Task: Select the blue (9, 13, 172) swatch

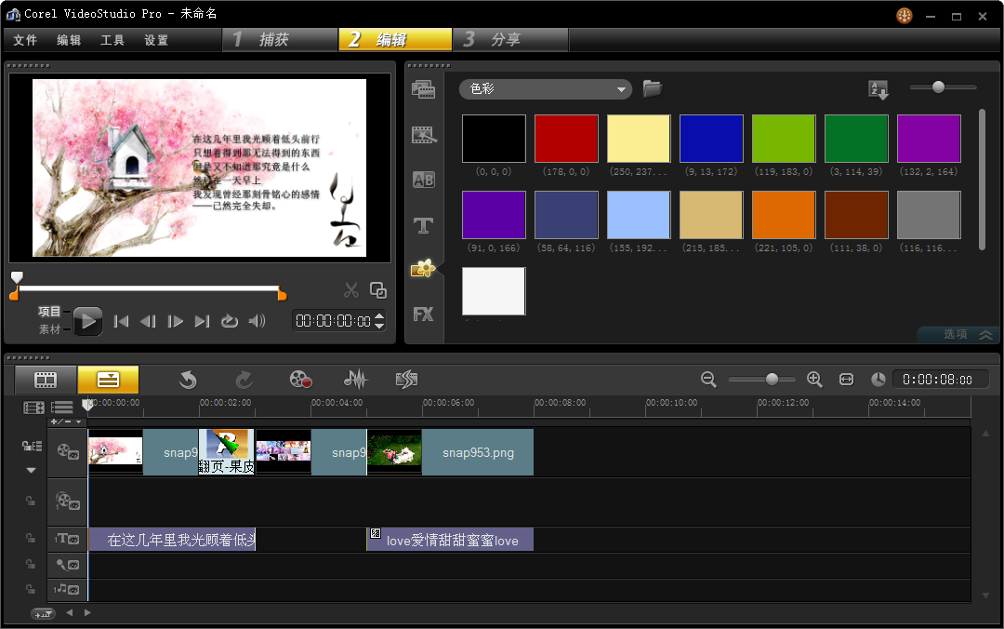Action: point(711,139)
